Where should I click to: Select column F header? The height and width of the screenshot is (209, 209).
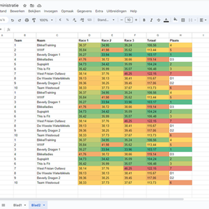(135, 35)
